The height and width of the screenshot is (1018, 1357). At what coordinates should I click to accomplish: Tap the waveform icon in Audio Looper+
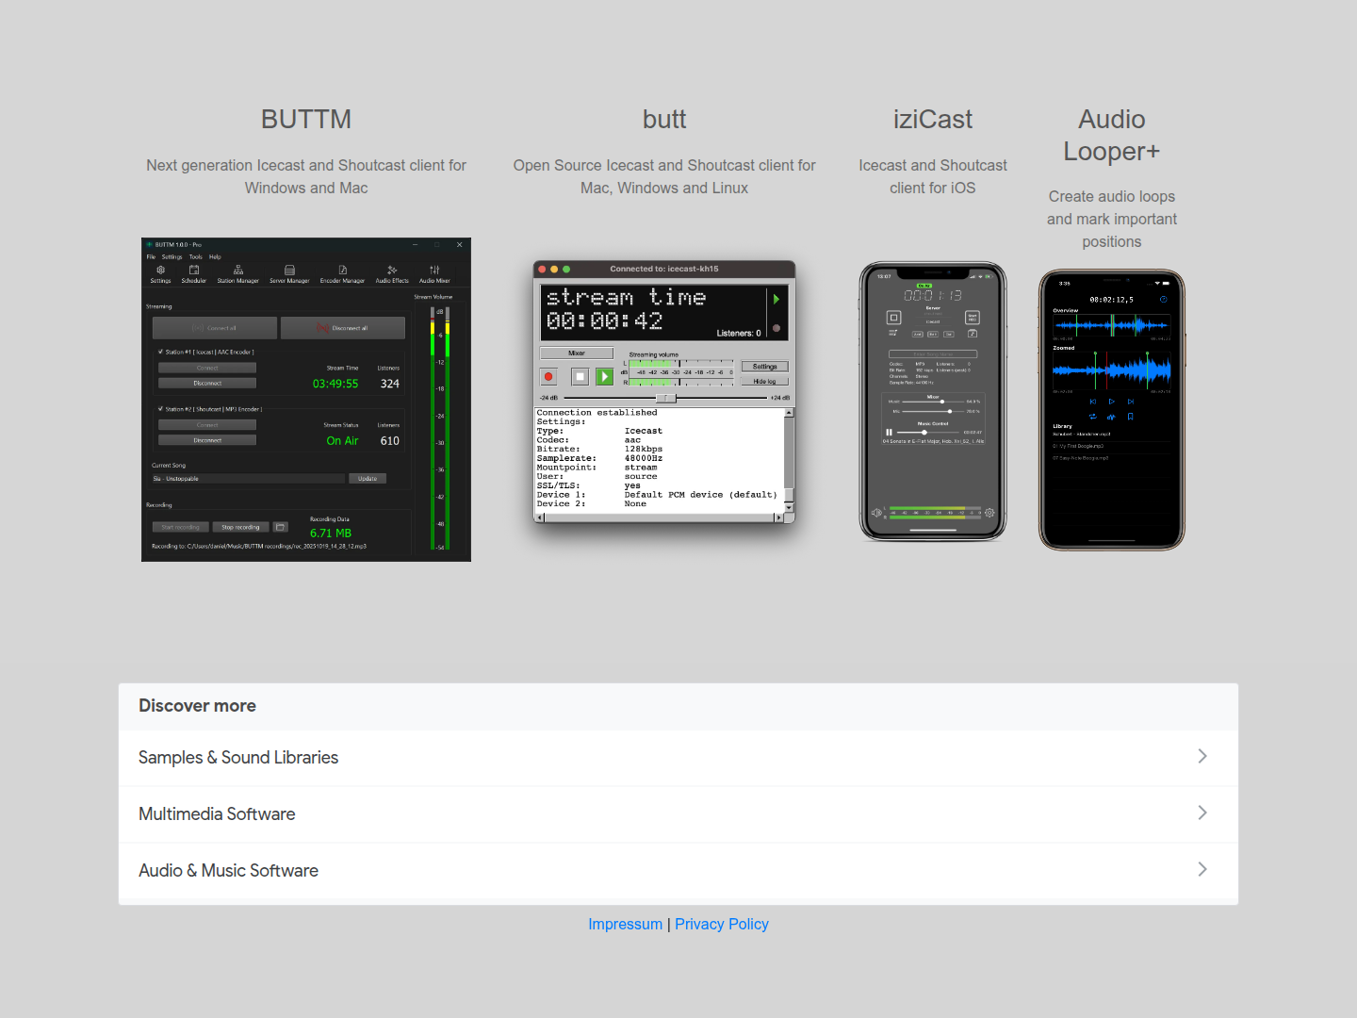(x=1111, y=417)
